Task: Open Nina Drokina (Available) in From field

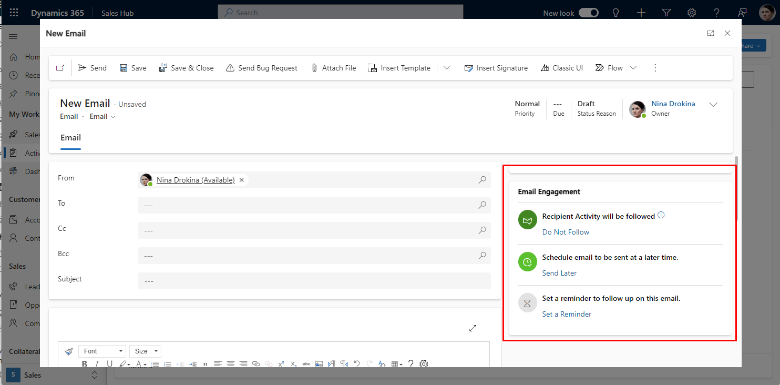Action: [196, 180]
